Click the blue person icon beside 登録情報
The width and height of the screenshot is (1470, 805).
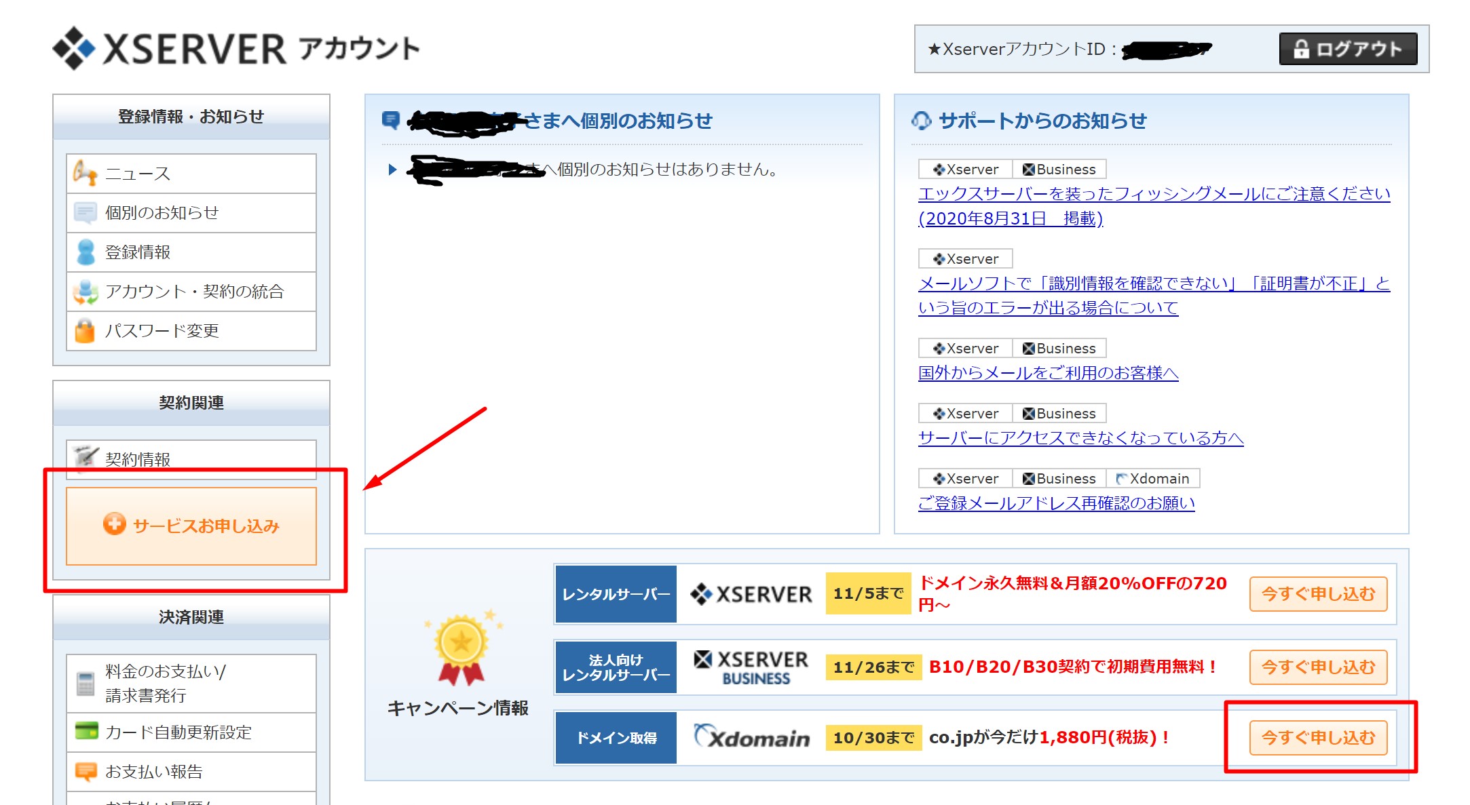pyautogui.click(x=86, y=252)
